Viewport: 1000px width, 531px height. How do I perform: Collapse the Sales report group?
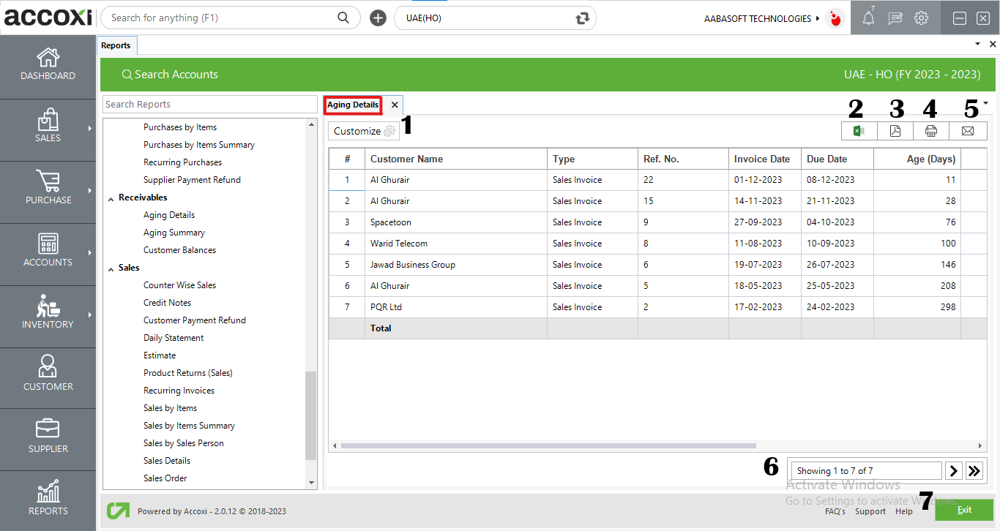tap(111, 268)
